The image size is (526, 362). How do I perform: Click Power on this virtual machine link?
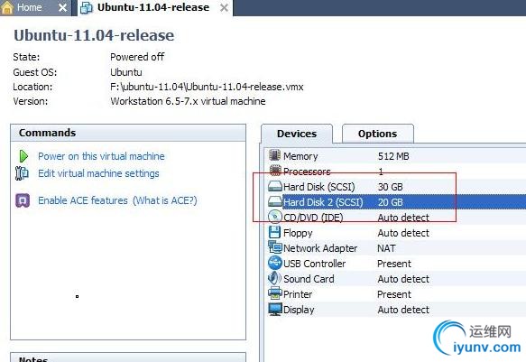click(x=101, y=156)
